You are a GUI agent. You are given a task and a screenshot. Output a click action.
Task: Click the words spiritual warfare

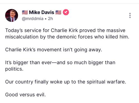pyautogui.click(x=106, y=82)
